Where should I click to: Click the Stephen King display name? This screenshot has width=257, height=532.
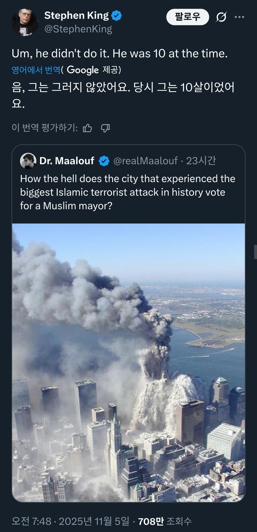click(76, 15)
